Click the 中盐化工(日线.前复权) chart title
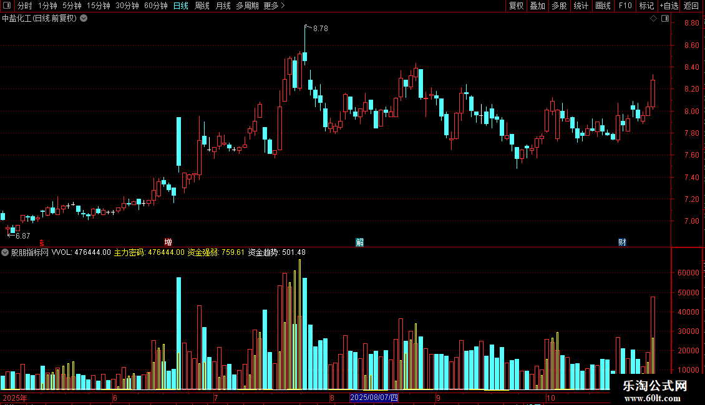 39,19
